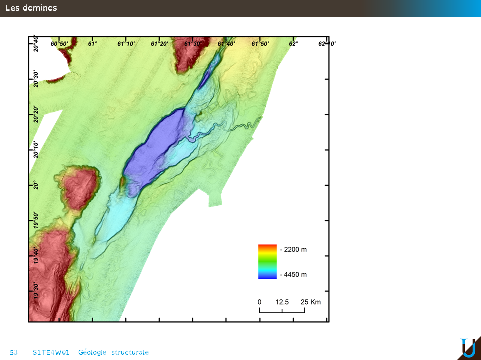
Task: Click the 61°50' longitude label
Action: pyautogui.click(x=260, y=44)
